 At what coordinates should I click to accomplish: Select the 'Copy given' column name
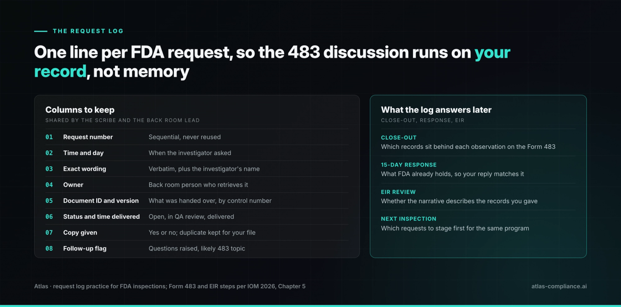click(80, 232)
